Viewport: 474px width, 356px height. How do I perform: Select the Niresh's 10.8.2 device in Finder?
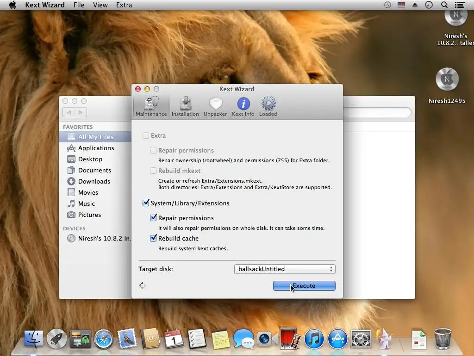(95, 239)
